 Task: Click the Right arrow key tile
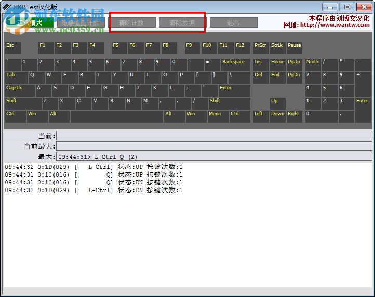pos(294,116)
